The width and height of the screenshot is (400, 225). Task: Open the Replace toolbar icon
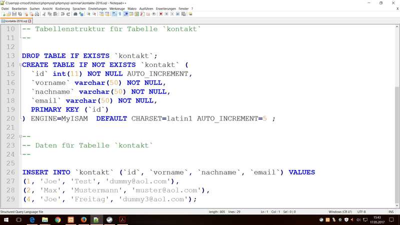point(81,14)
